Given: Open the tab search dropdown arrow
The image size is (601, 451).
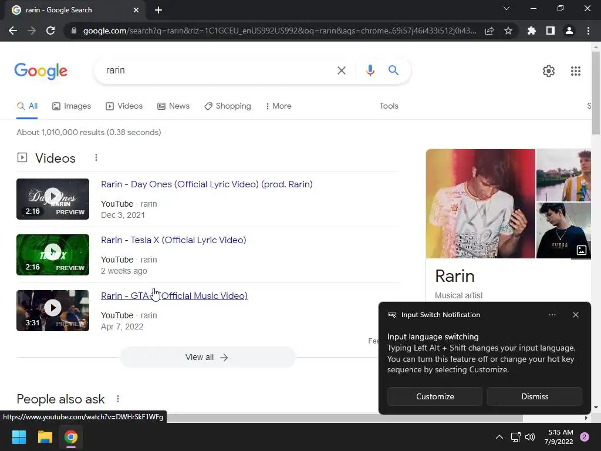Looking at the screenshot, I should click(507, 8).
